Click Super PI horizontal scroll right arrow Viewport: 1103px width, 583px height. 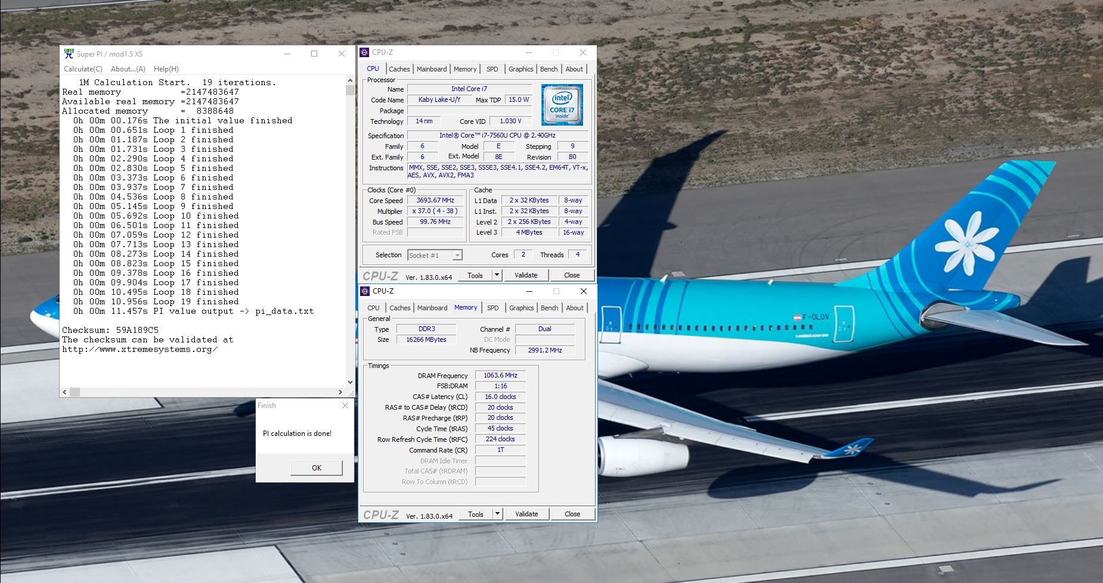coord(340,392)
